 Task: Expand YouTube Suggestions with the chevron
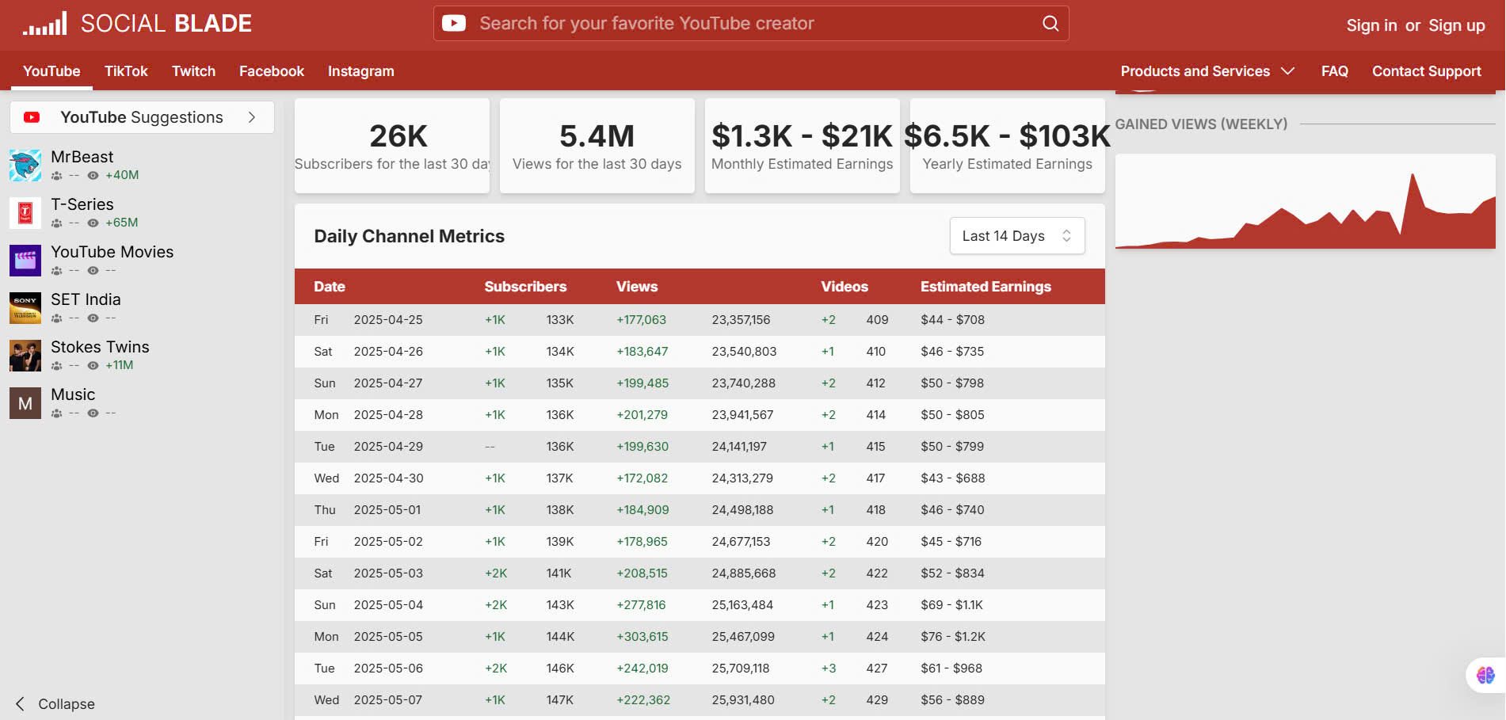point(252,117)
